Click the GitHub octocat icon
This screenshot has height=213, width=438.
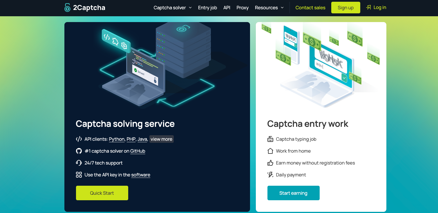[79, 151]
